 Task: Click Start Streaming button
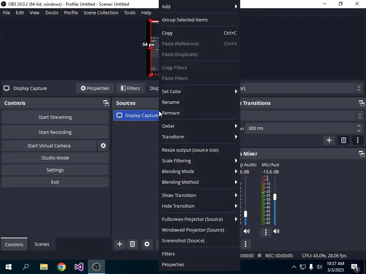tap(55, 117)
